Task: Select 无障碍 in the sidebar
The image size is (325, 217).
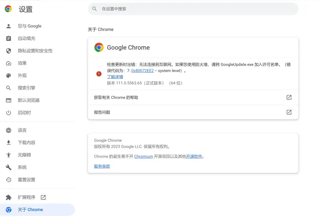Action: click(24, 155)
